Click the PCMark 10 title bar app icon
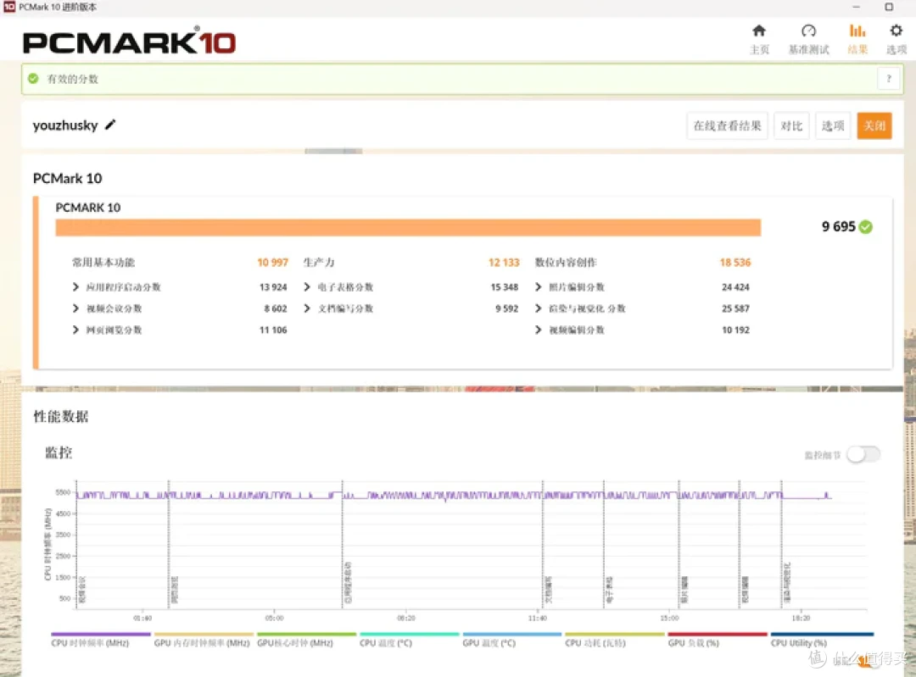 coord(9,7)
